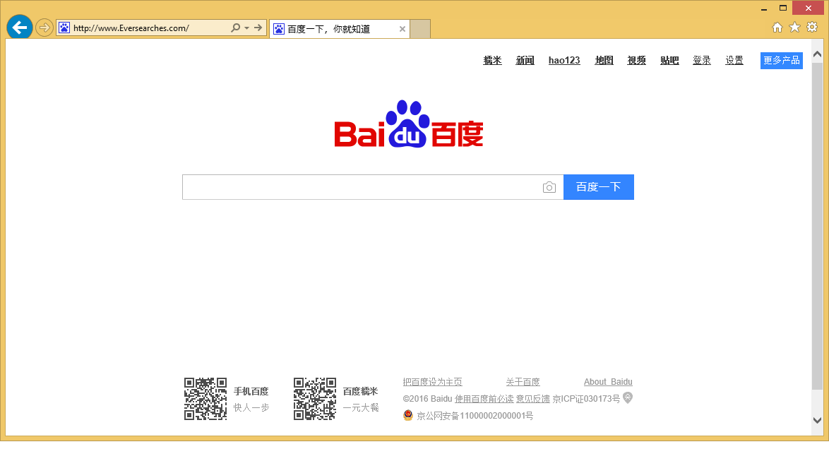This screenshot has height=449, width=829.
Task: Click the browser Home icon
Action: (x=777, y=27)
